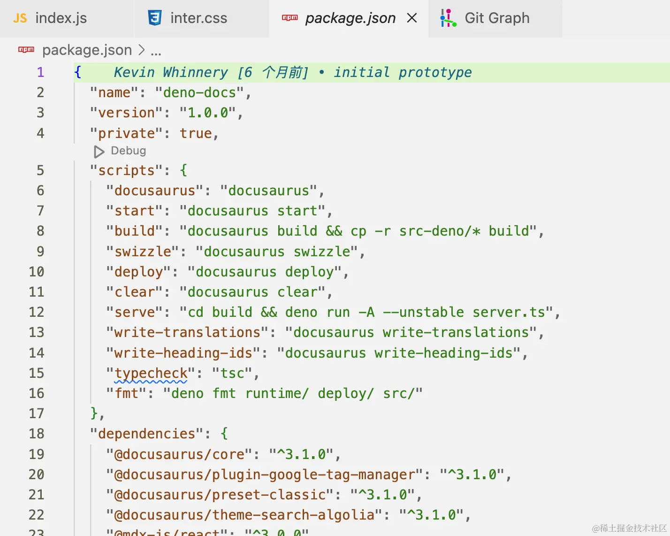670x536 pixels.
Task: Click the "dependencies" key
Action: coord(147,434)
